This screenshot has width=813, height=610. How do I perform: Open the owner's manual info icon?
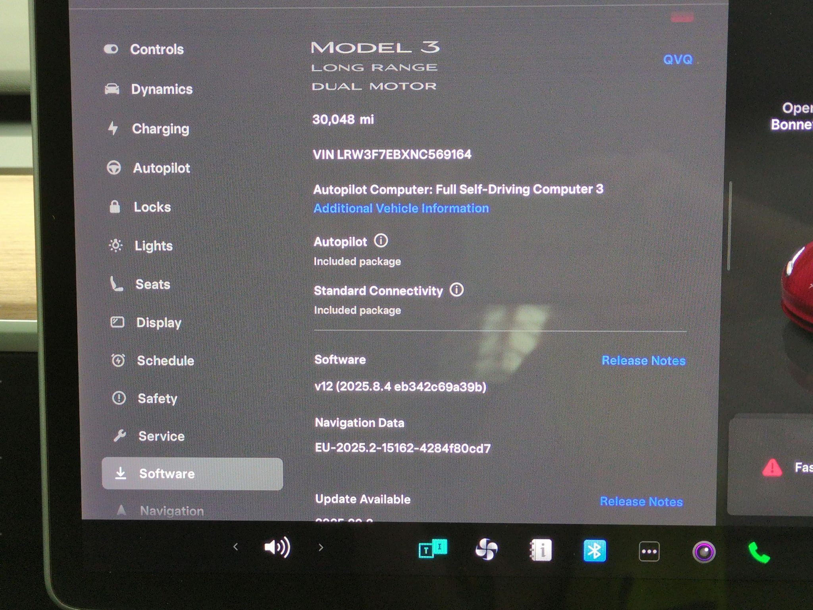coord(540,550)
